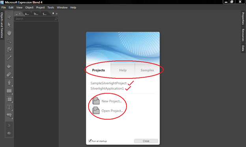Close the first collapsed panel tab
This screenshot has height=147, width=246.
[20, 14]
